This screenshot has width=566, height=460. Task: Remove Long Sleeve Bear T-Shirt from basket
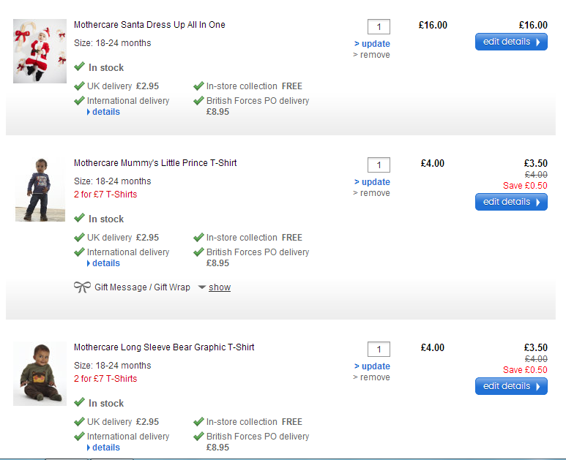(374, 377)
